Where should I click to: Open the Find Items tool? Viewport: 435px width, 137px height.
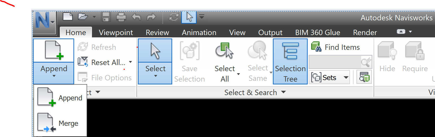click(x=336, y=47)
